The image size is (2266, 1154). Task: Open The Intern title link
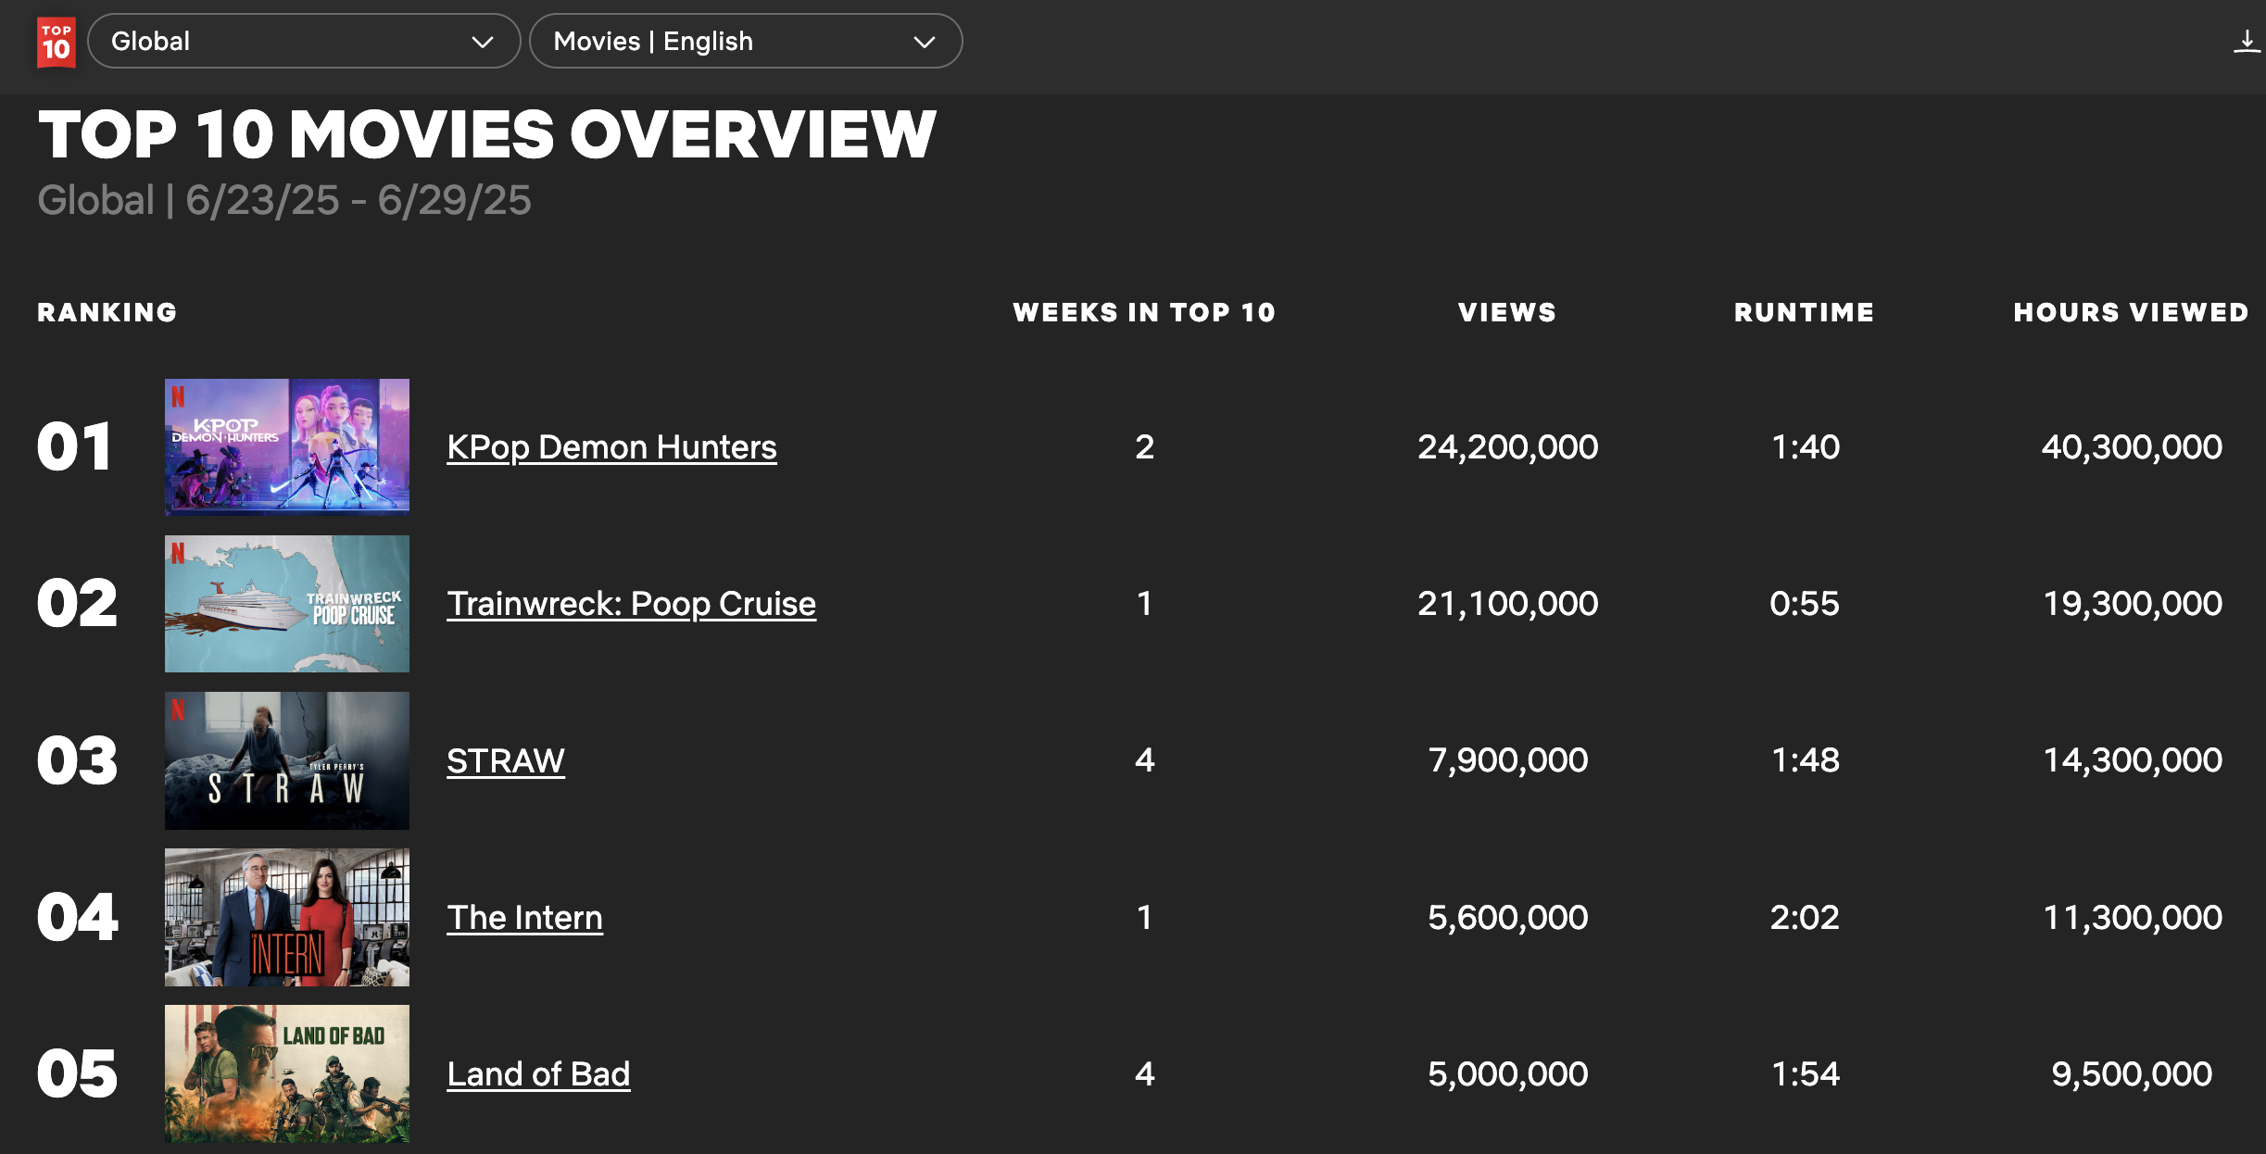click(524, 918)
